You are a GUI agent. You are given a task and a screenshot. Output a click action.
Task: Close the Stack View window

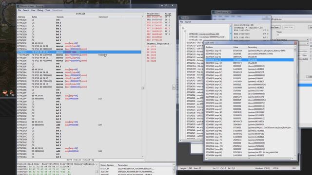tap(295, 43)
